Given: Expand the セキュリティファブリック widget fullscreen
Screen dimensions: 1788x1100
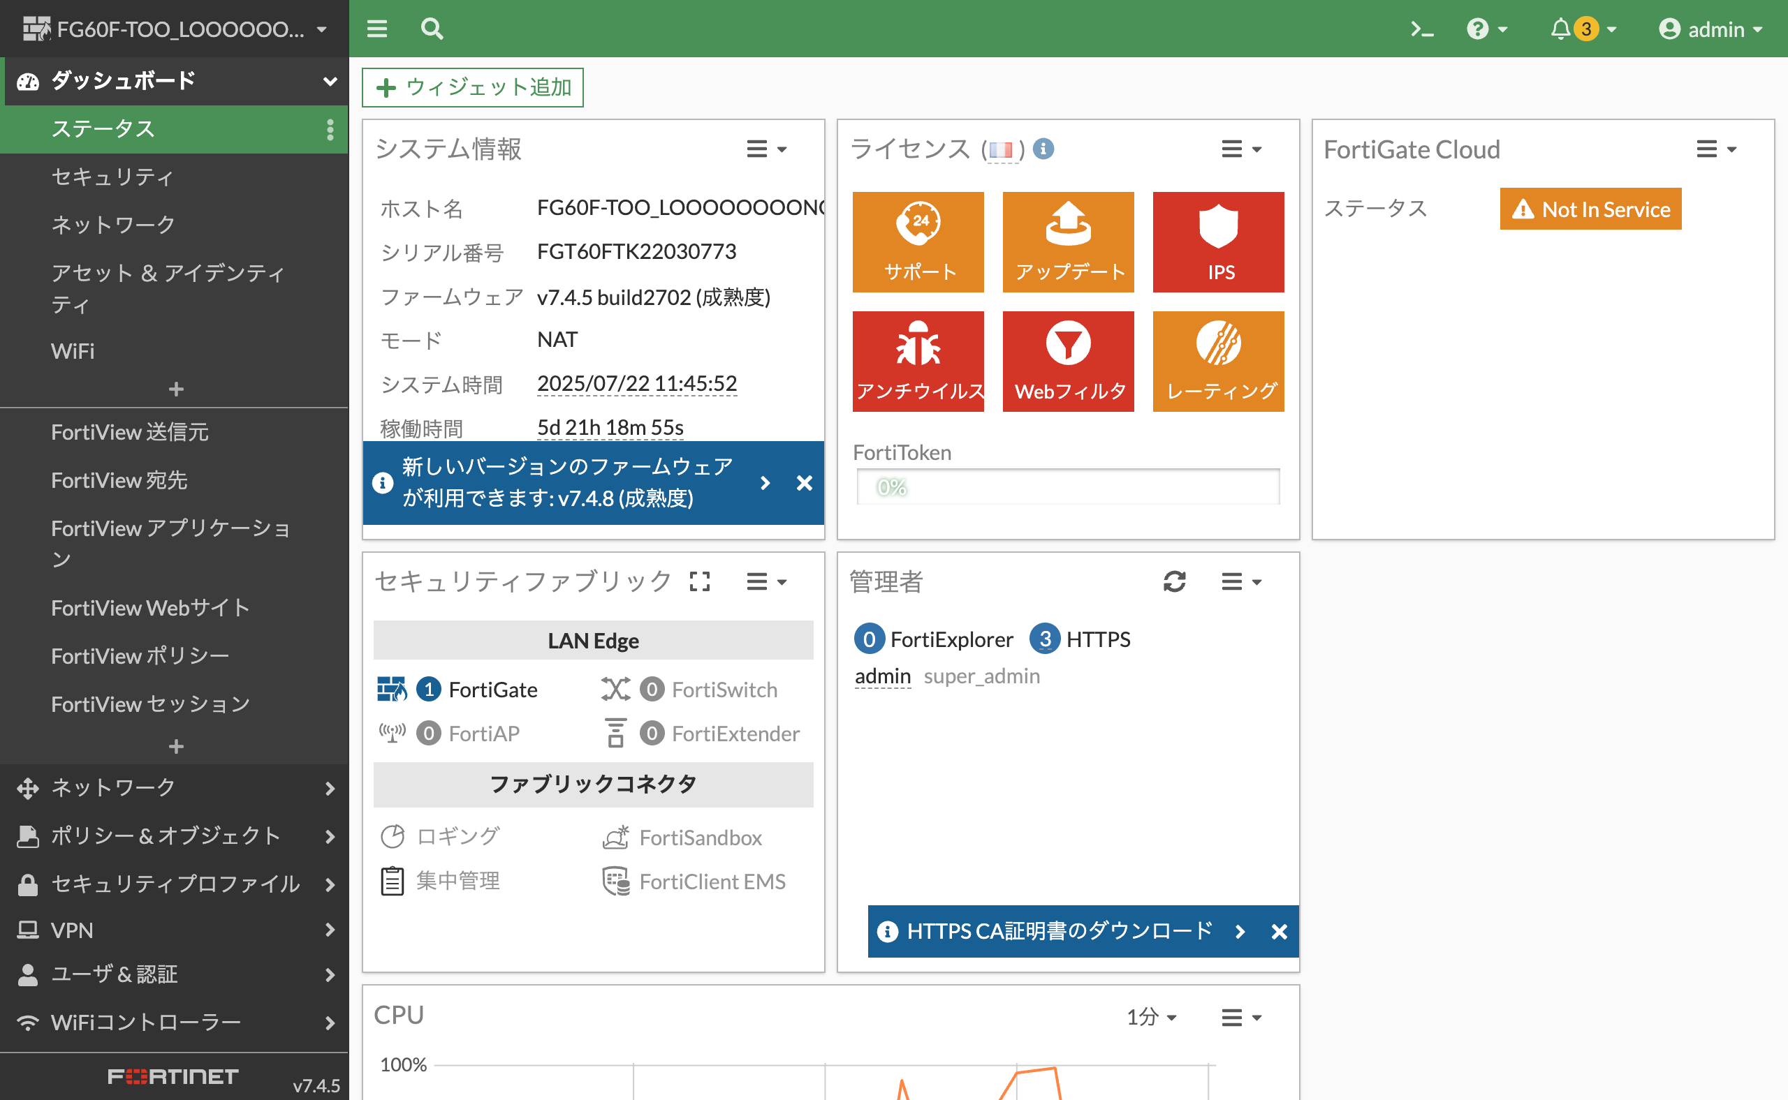Looking at the screenshot, I should click(x=699, y=581).
